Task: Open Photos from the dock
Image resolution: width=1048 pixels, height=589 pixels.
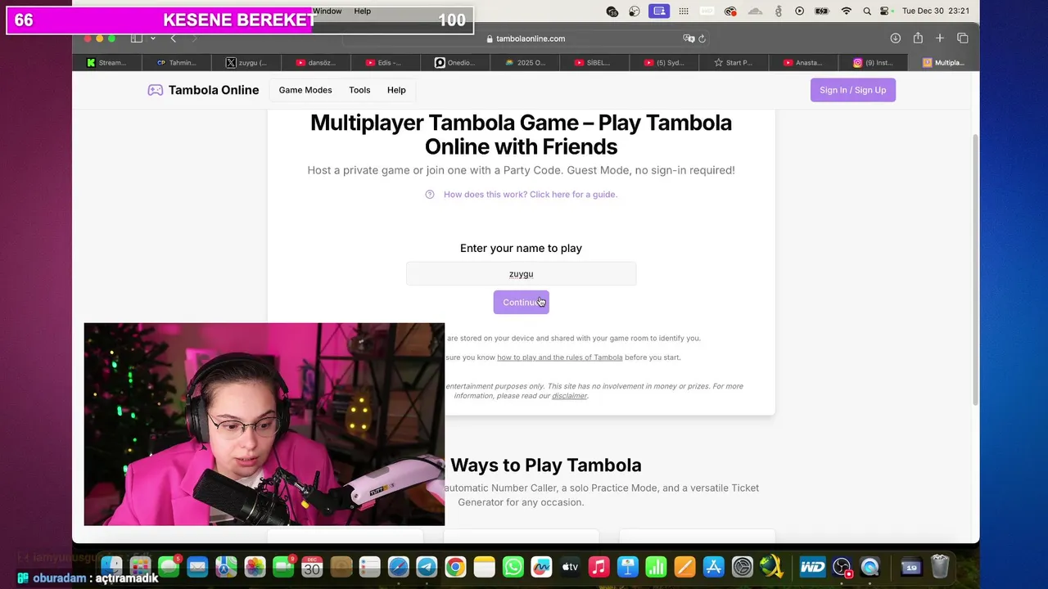Action: [255, 566]
